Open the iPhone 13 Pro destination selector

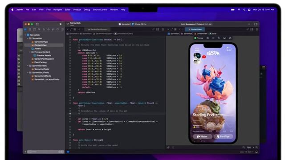click(x=139, y=24)
